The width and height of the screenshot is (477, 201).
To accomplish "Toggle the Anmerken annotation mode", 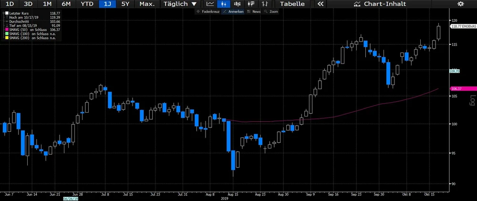I will (233, 11).
